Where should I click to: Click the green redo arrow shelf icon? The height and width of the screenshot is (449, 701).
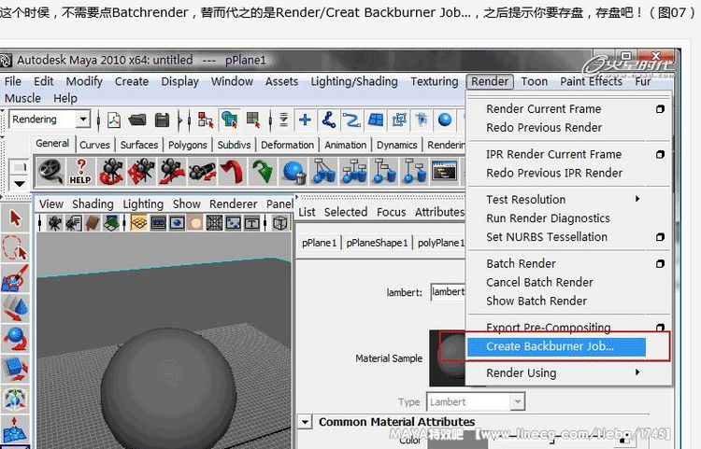[263, 172]
